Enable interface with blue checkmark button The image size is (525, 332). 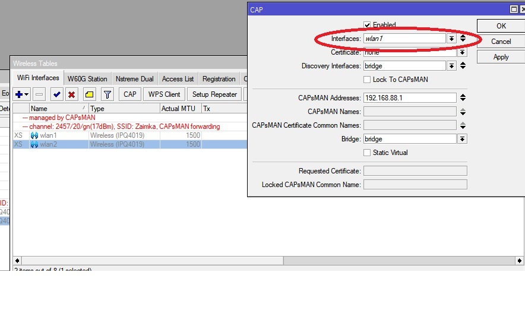56,94
